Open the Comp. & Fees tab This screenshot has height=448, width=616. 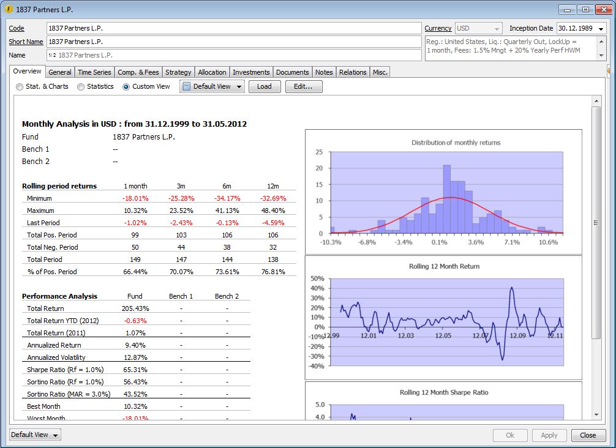click(138, 72)
